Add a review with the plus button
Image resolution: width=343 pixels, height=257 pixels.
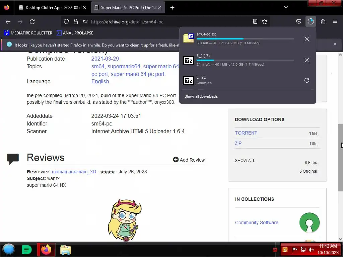[x=189, y=160]
